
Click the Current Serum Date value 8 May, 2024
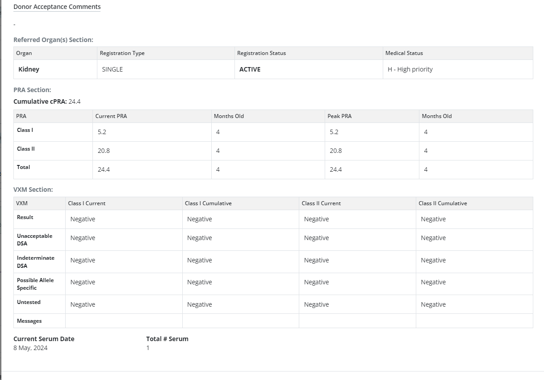30,348
